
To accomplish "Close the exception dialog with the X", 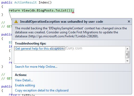I will (x=129, y=22).
